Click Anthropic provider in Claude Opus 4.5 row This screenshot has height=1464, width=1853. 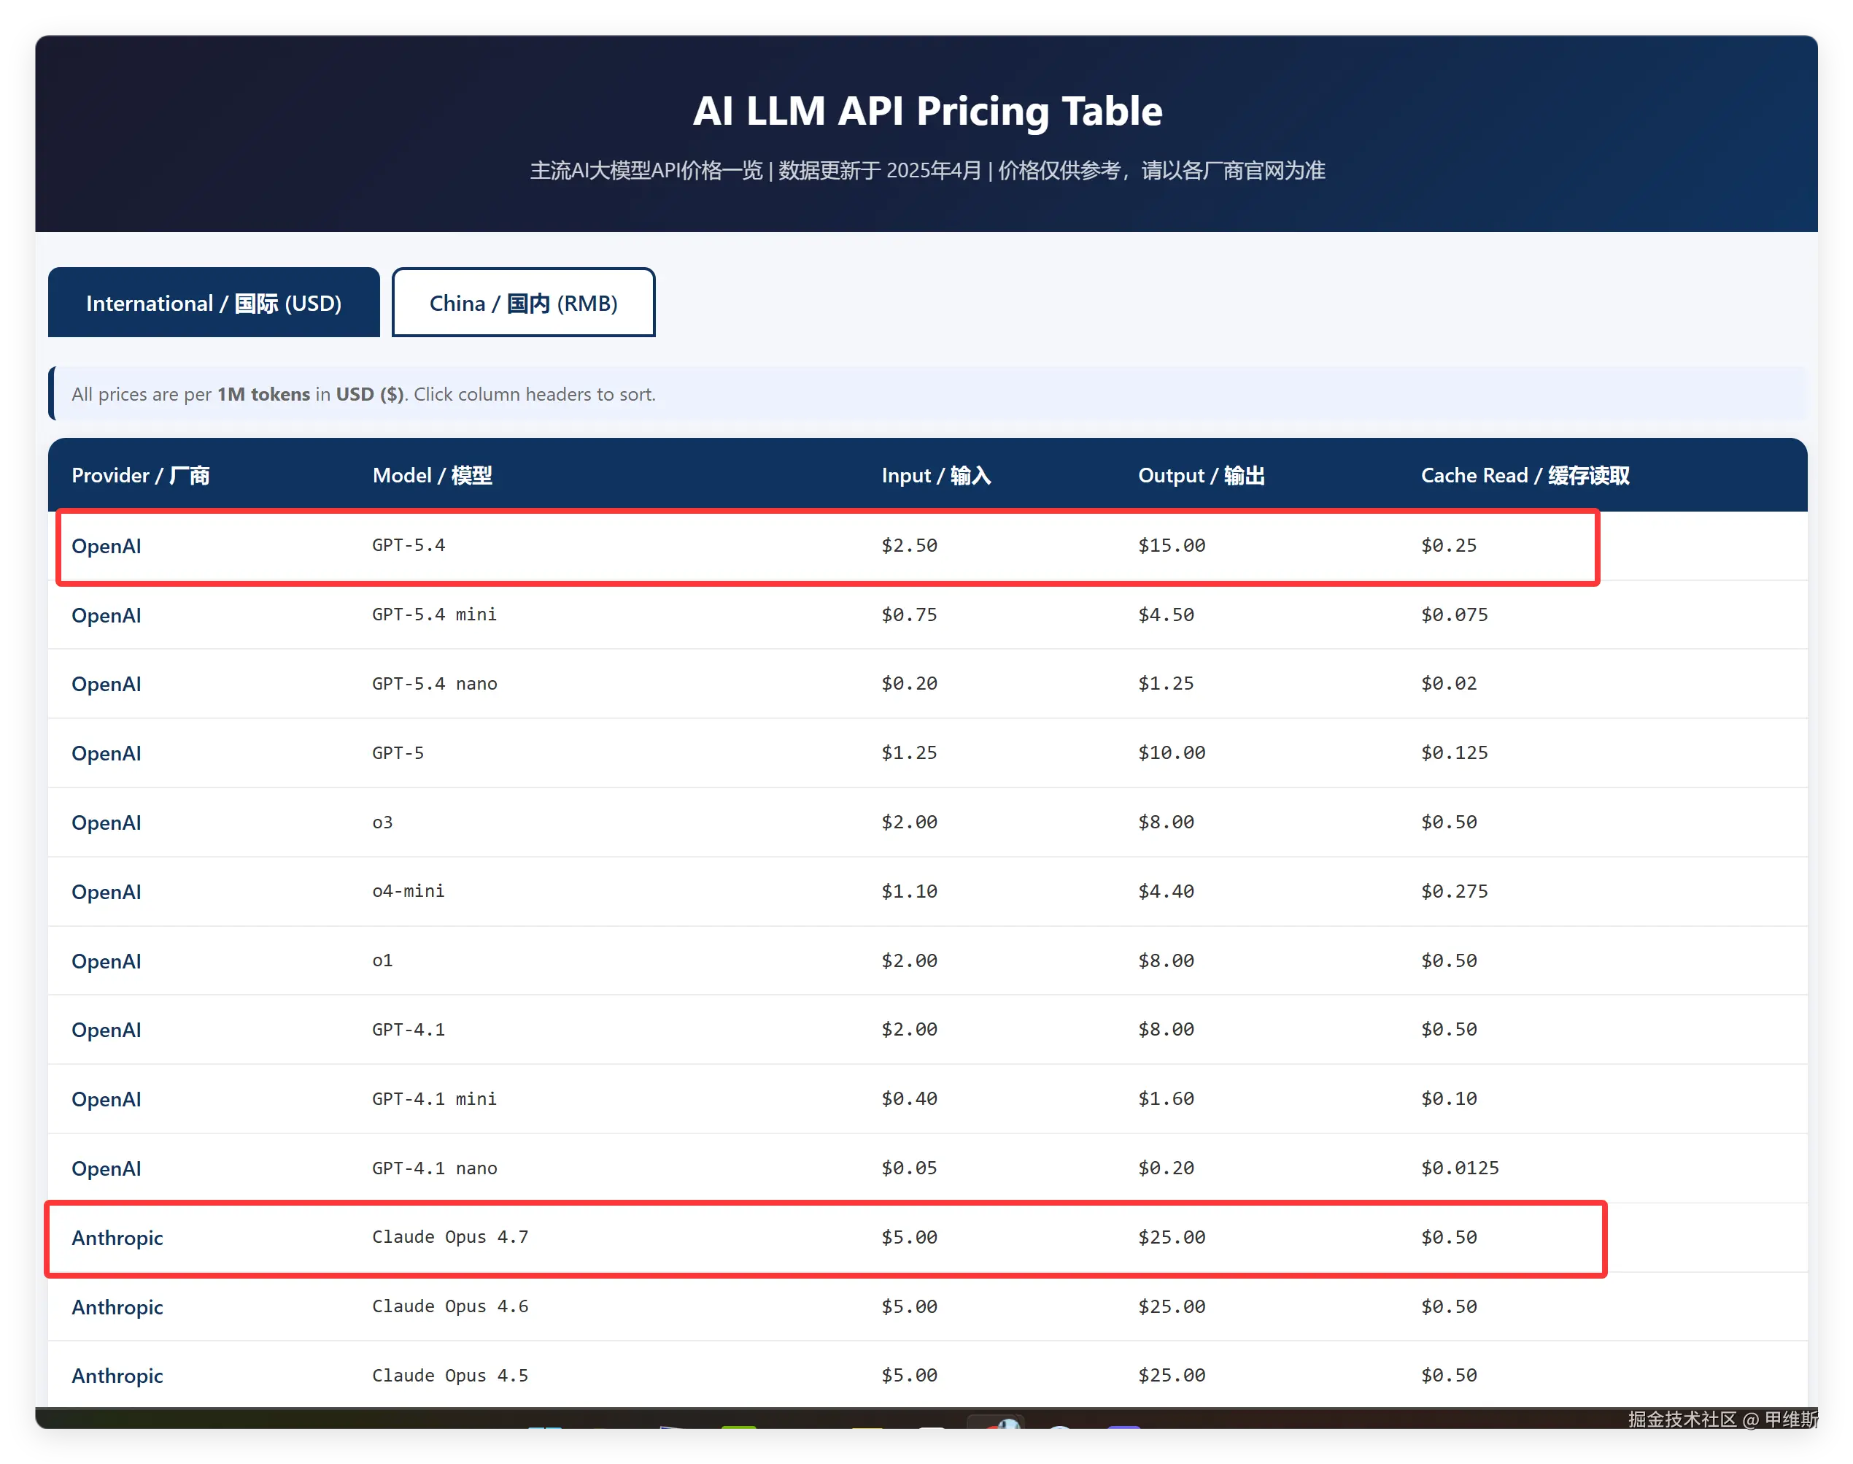pos(117,1376)
